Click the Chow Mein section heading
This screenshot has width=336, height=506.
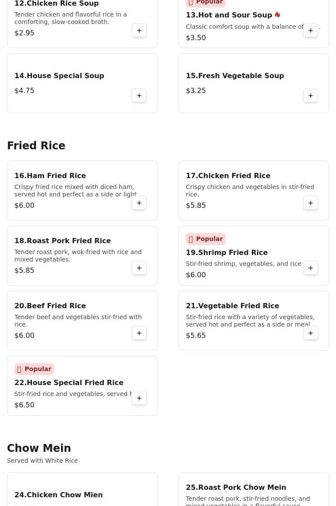(39, 448)
